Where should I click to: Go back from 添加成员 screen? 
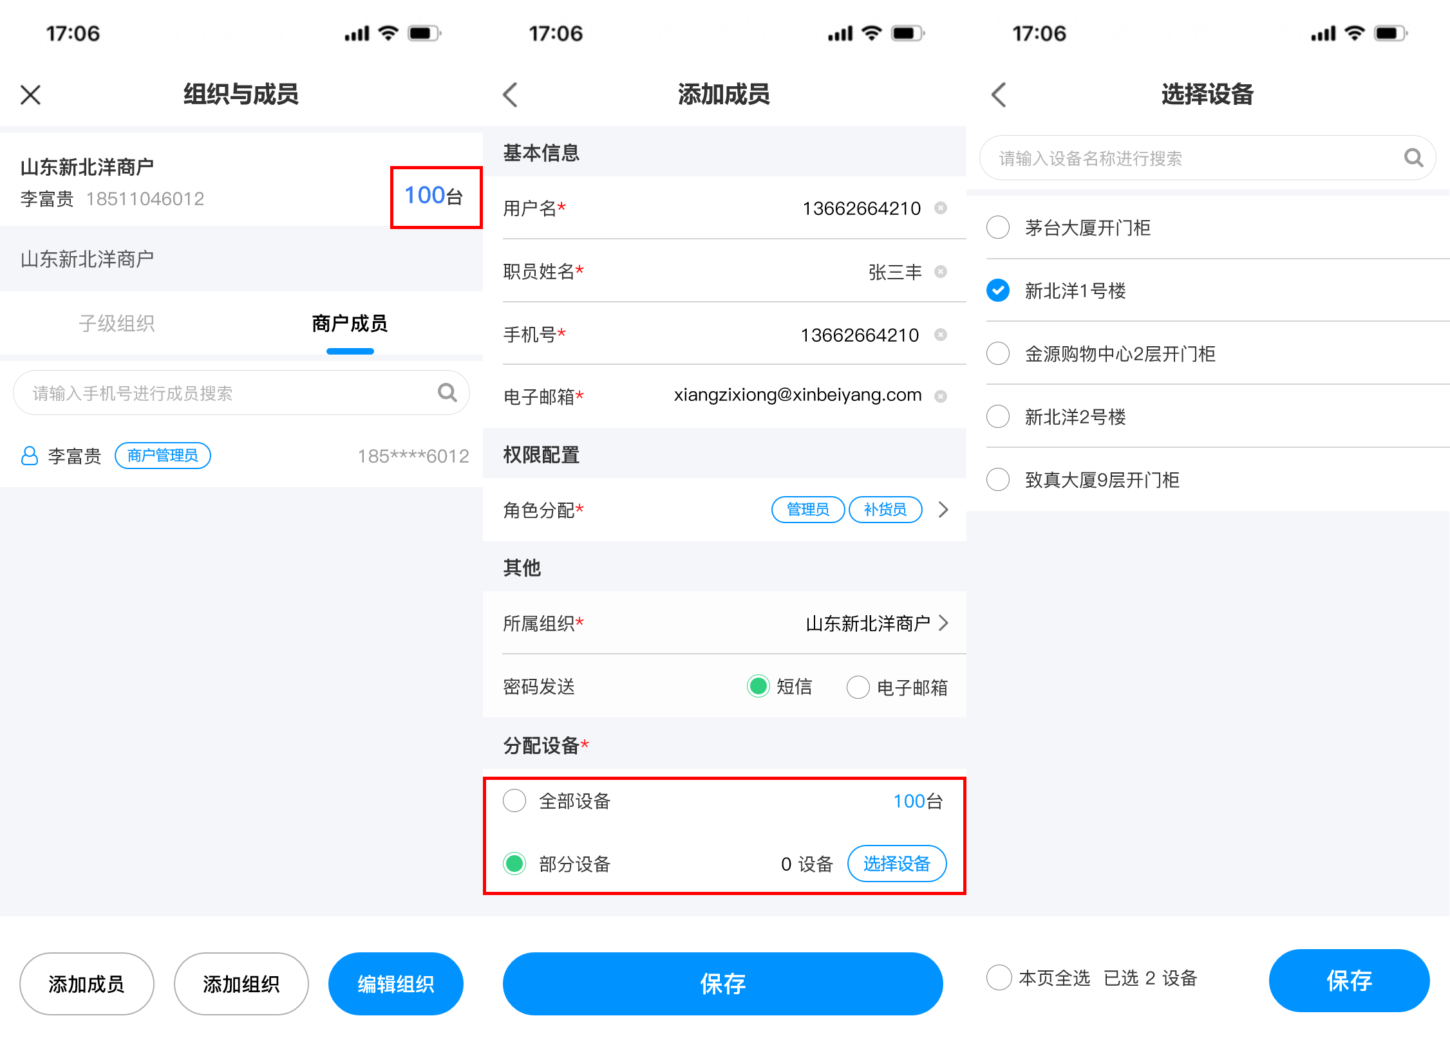510,95
